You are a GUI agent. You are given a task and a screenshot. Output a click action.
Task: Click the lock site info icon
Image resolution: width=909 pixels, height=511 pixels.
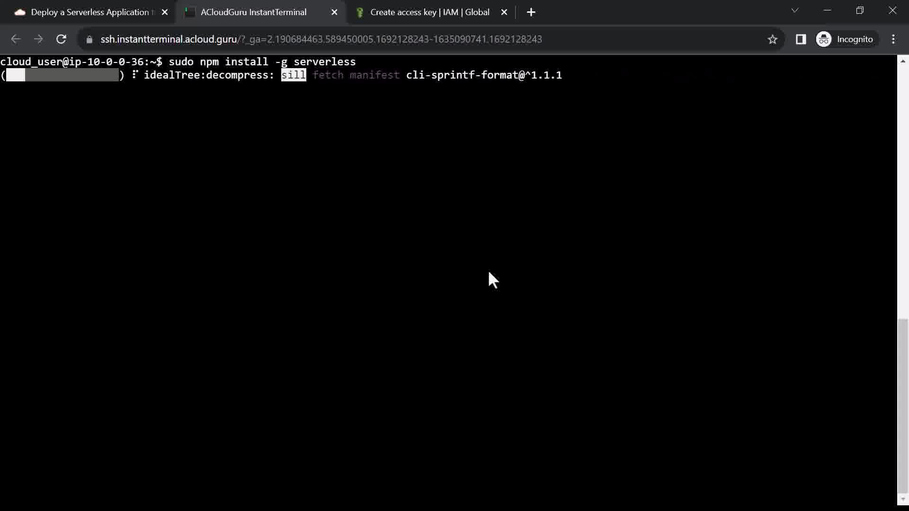[x=89, y=39]
